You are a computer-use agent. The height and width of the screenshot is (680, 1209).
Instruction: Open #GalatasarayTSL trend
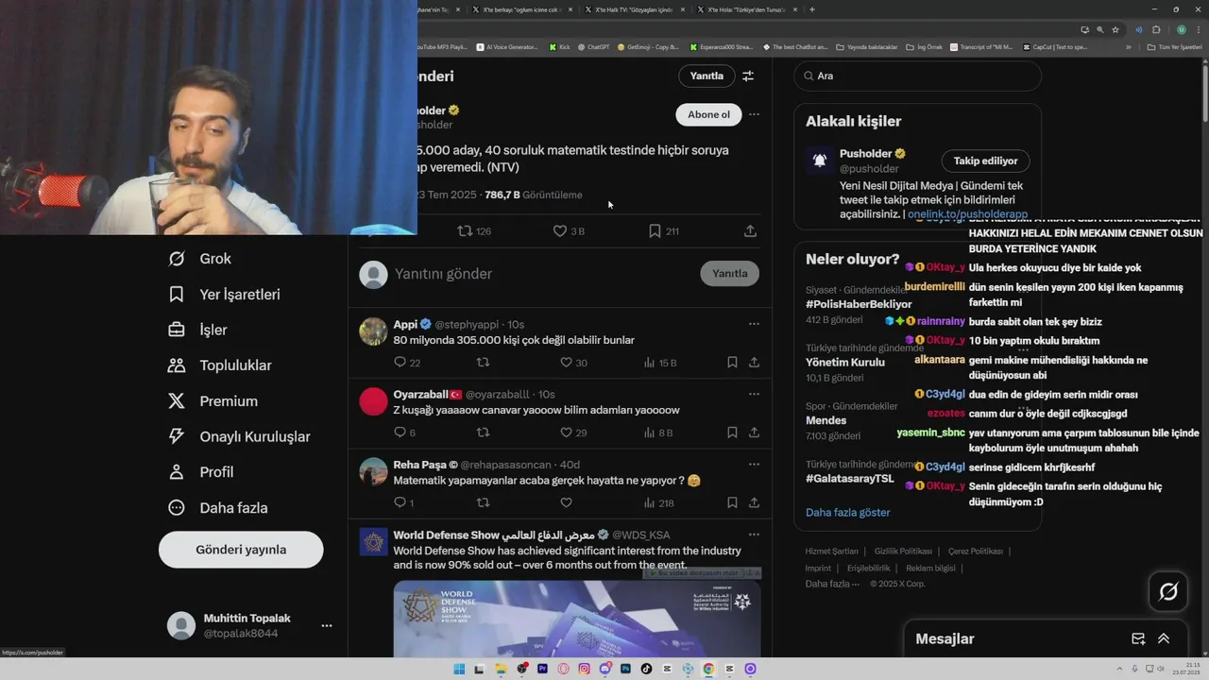tap(850, 479)
